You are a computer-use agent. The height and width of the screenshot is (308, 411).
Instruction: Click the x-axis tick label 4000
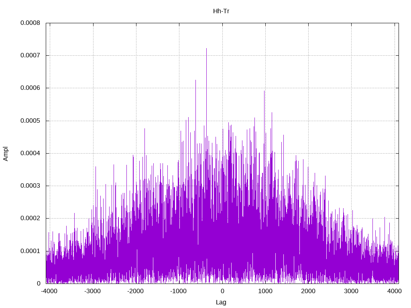(x=395, y=291)
